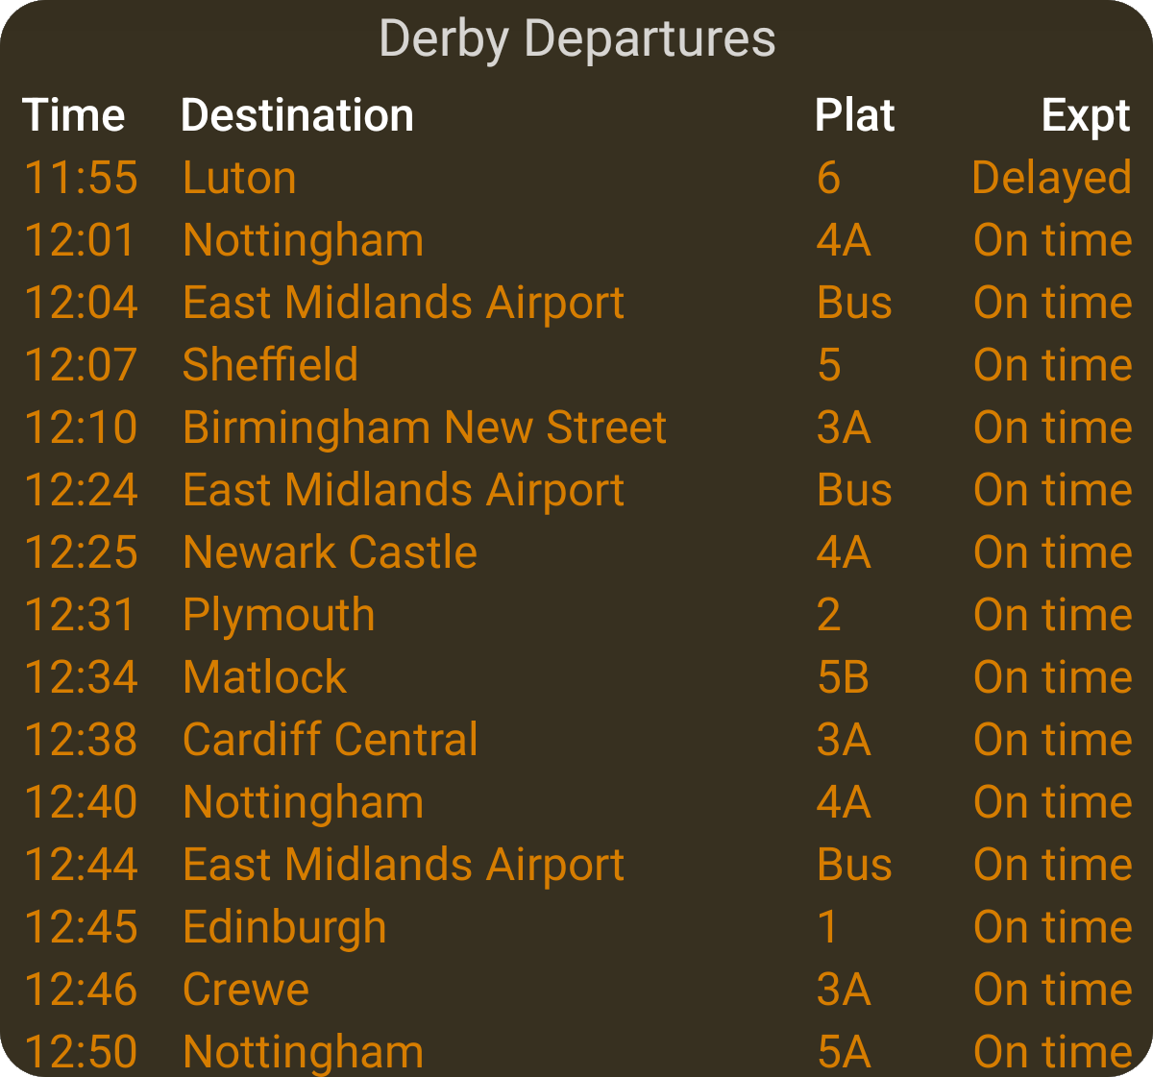
Task: Click platform 5A on the 12:50 row
Action: [x=843, y=1053]
